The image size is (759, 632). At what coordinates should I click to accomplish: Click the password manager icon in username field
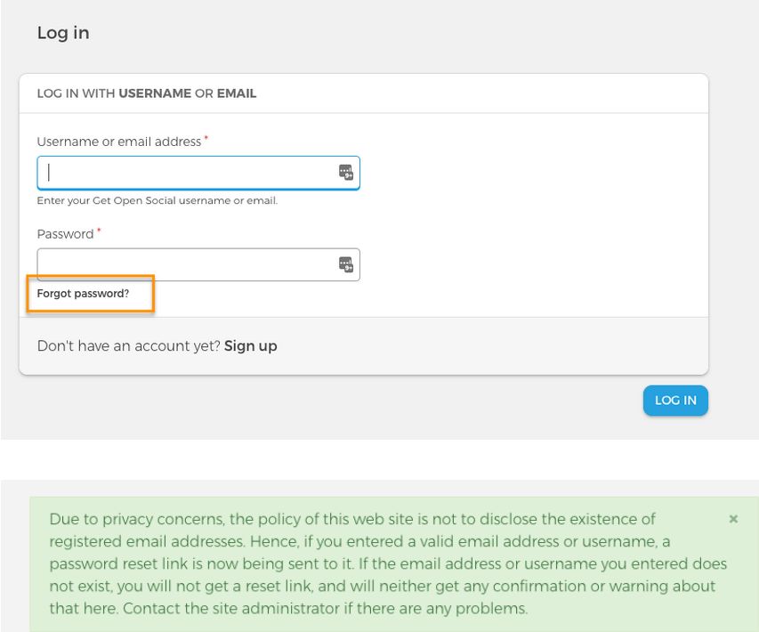tap(345, 172)
